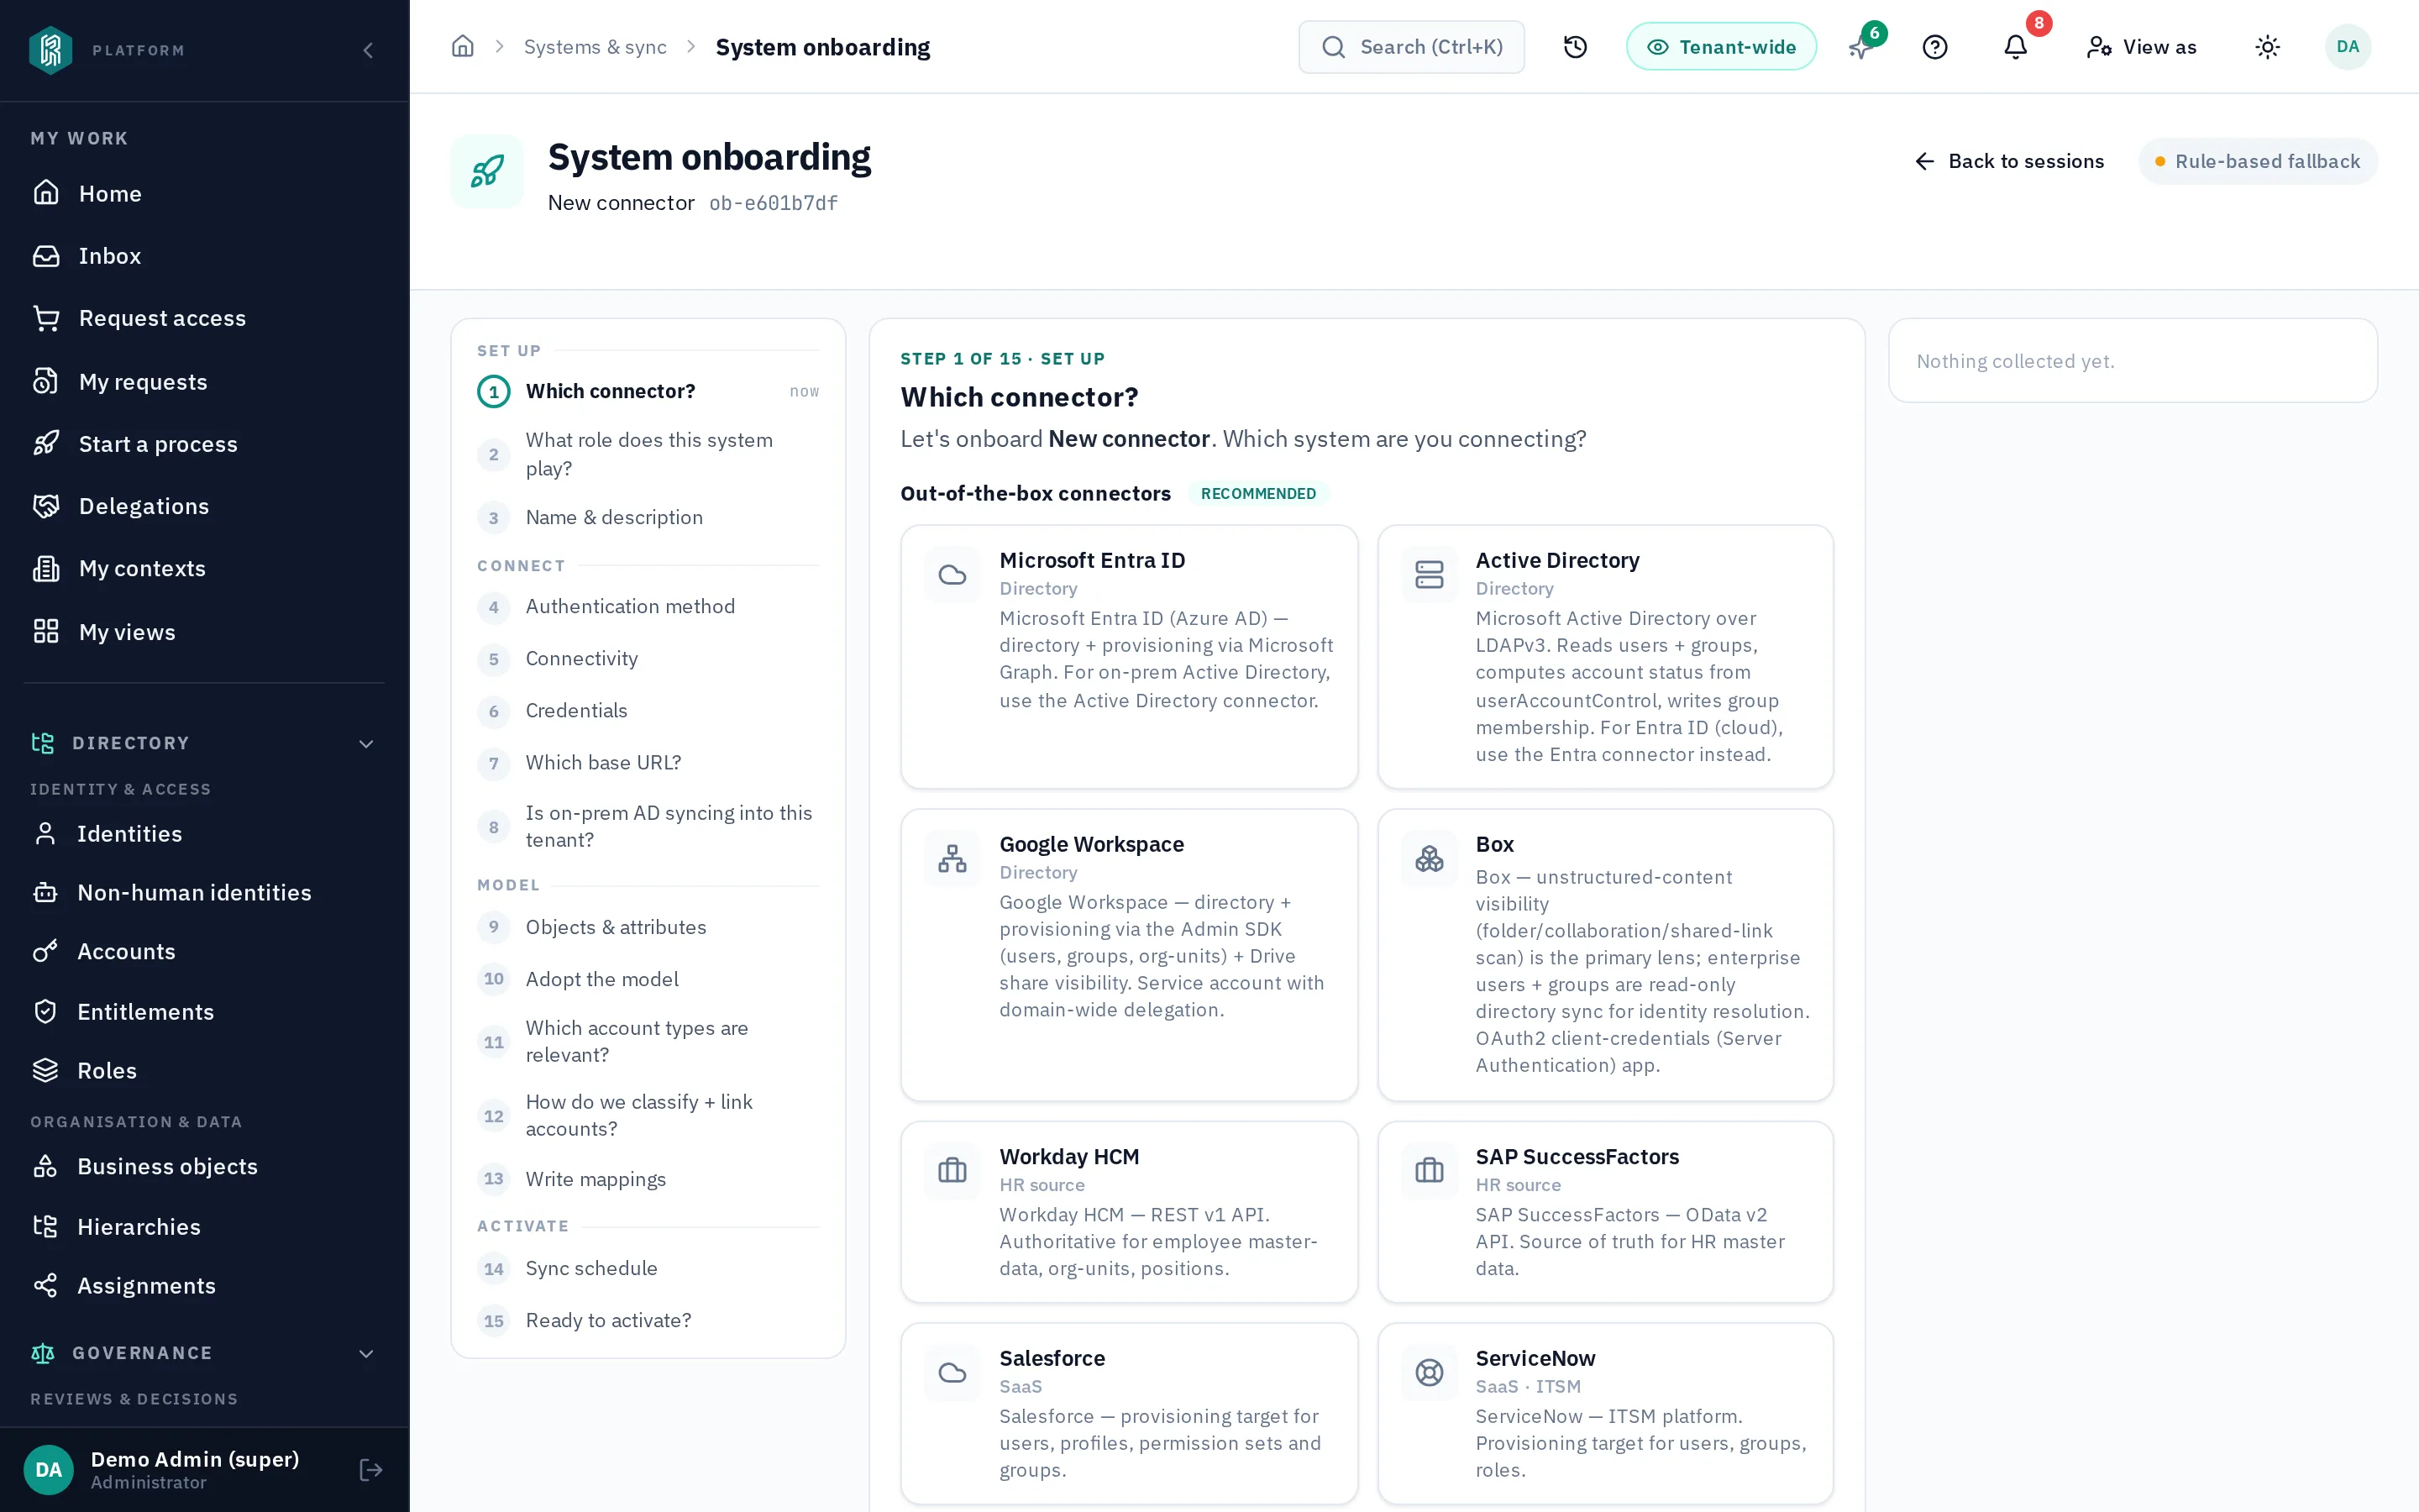The width and height of the screenshot is (2419, 1512).
Task: Go to Systems & sync breadcrumb
Action: (x=595, y=47)
